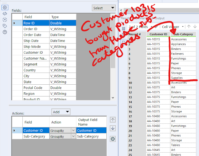Go to next record down arrow in results
The width and height of the screenshot is (199, 156).
pos(195,26)
